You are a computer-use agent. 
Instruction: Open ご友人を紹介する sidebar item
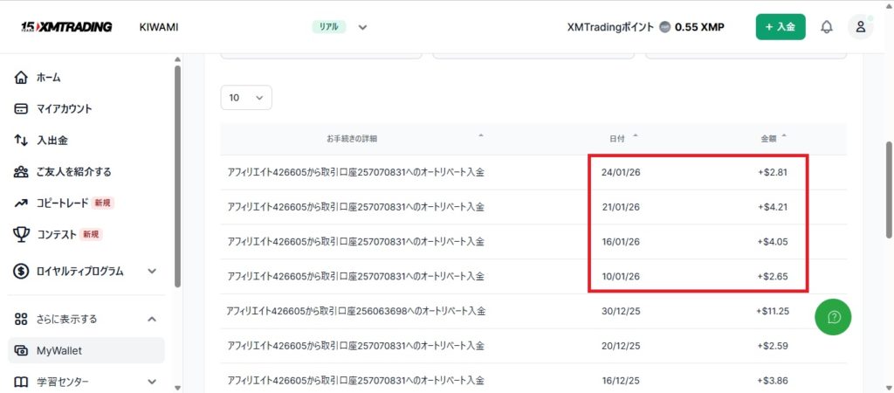(x=73, y=171)
